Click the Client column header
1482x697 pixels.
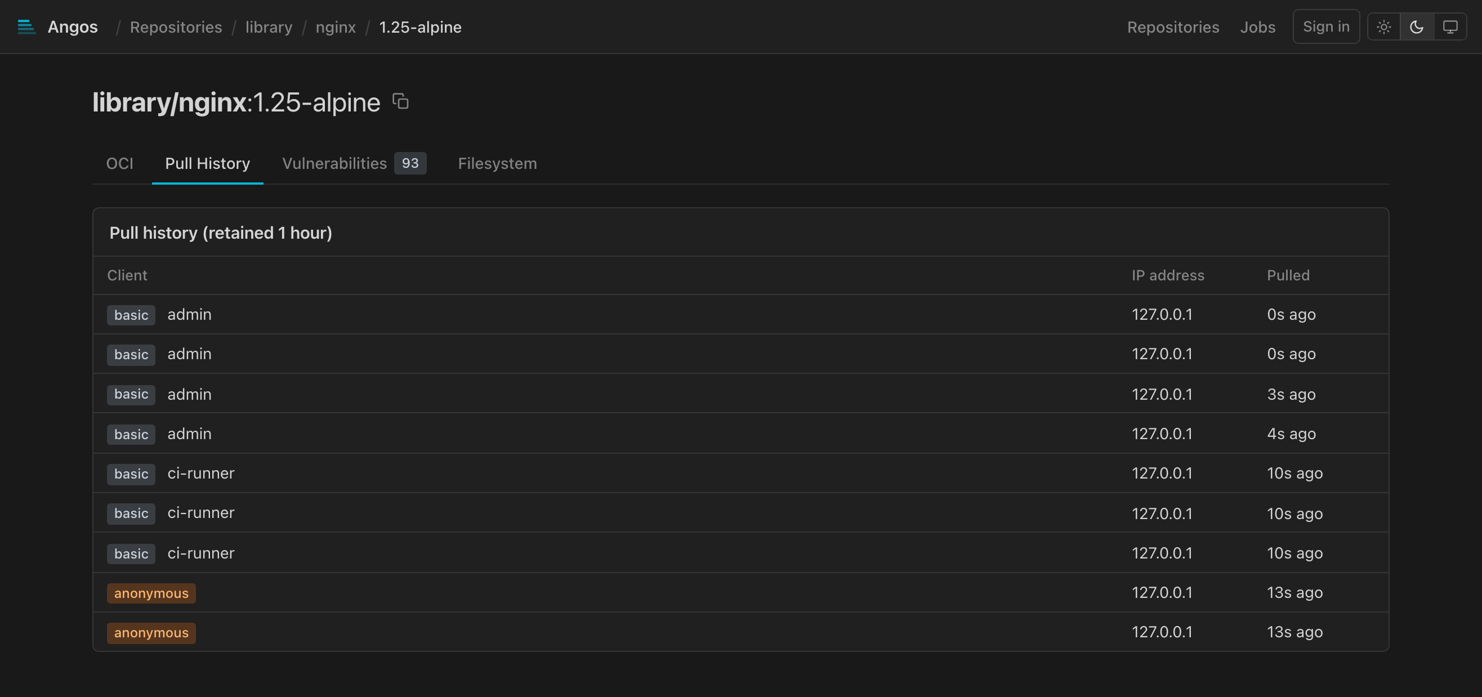click(127, 275)
